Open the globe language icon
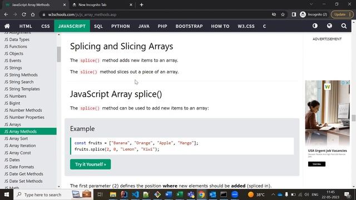Viewport: 356px width, 200px height. point(329,26)
